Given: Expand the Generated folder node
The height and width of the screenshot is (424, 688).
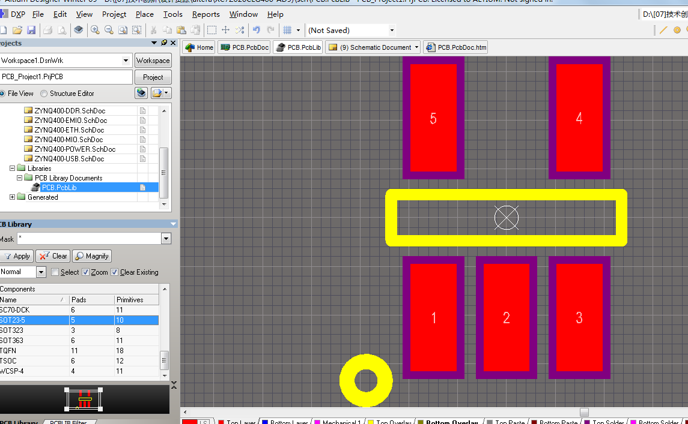Looking at the screenshot, I should 12,197.
